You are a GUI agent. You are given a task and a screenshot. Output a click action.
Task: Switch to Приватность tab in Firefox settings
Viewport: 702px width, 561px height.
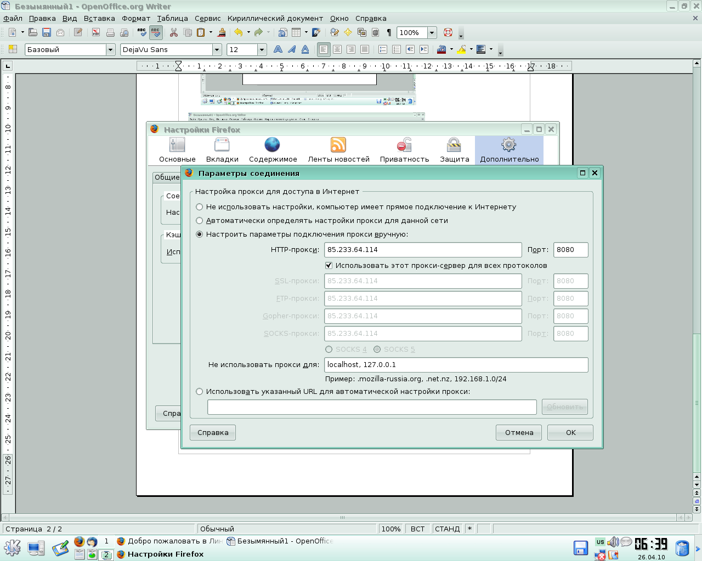pyautogui.click(x=404, y=150)
